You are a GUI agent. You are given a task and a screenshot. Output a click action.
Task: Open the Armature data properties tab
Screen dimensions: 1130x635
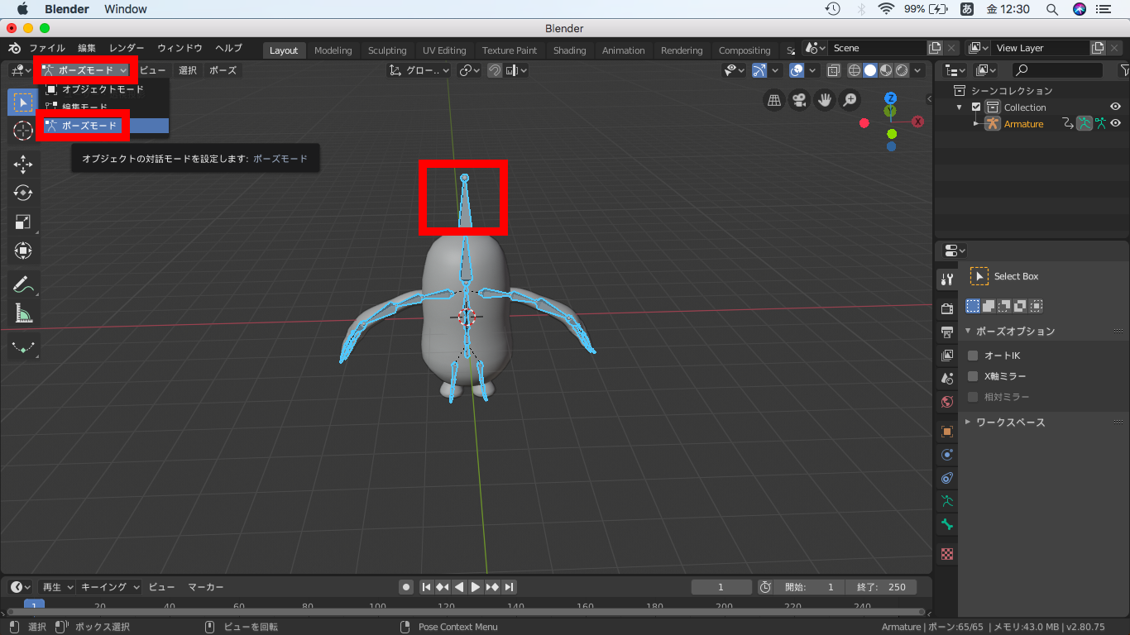click(x=947, y=501)
